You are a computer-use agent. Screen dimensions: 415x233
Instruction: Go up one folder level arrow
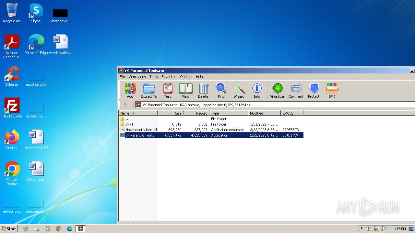pos(125,105)
